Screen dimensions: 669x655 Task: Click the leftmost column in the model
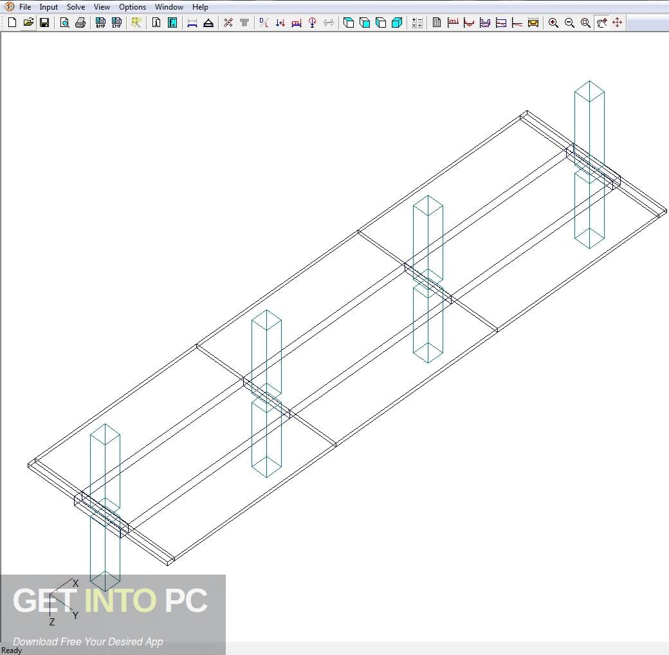[105, 508]
